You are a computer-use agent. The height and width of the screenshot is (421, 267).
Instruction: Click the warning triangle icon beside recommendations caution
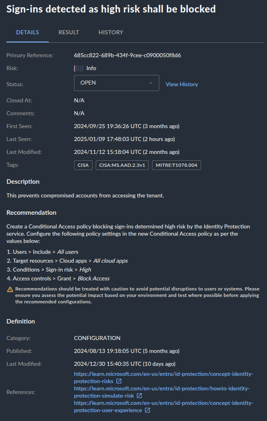10,289
